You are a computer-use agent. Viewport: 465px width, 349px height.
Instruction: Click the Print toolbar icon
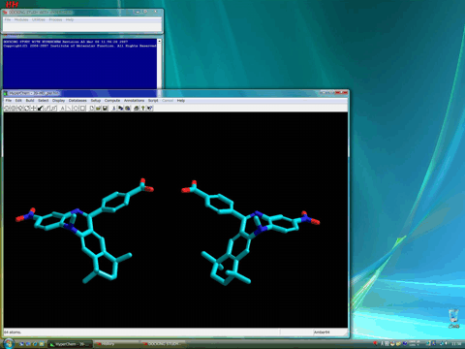point(136,108)
